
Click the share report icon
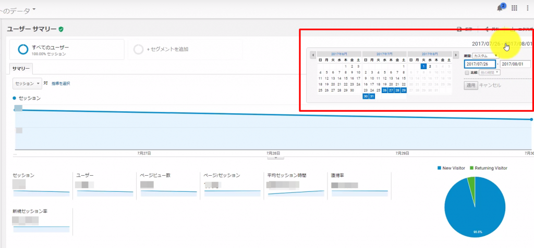pyautogui.click(x=487, y=29)
